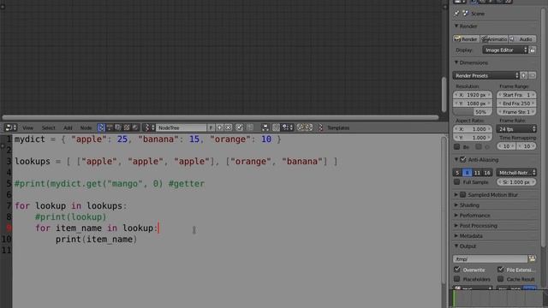This screenshot has height=308, width=548.
Task: Open the Templates menu
Action: [338, 127]
